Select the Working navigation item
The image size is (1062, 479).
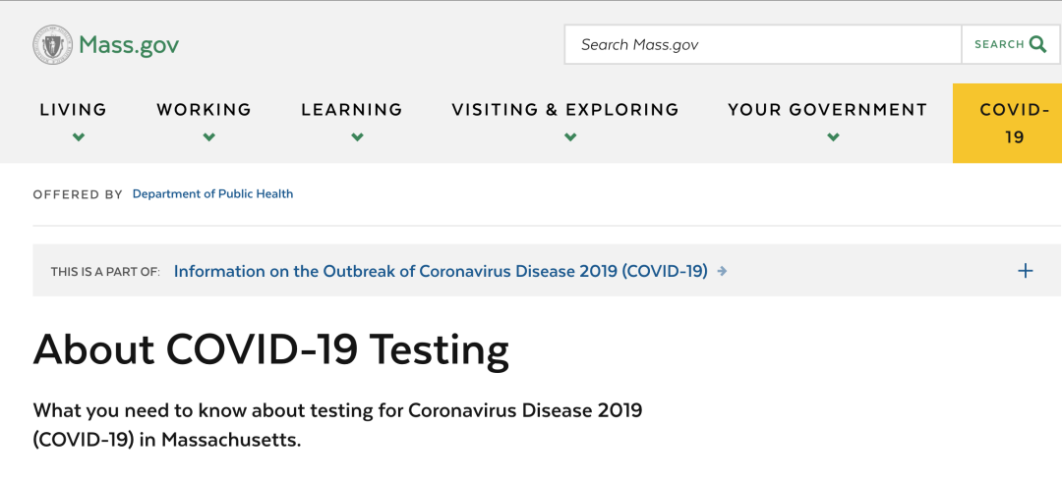(204, 110)
